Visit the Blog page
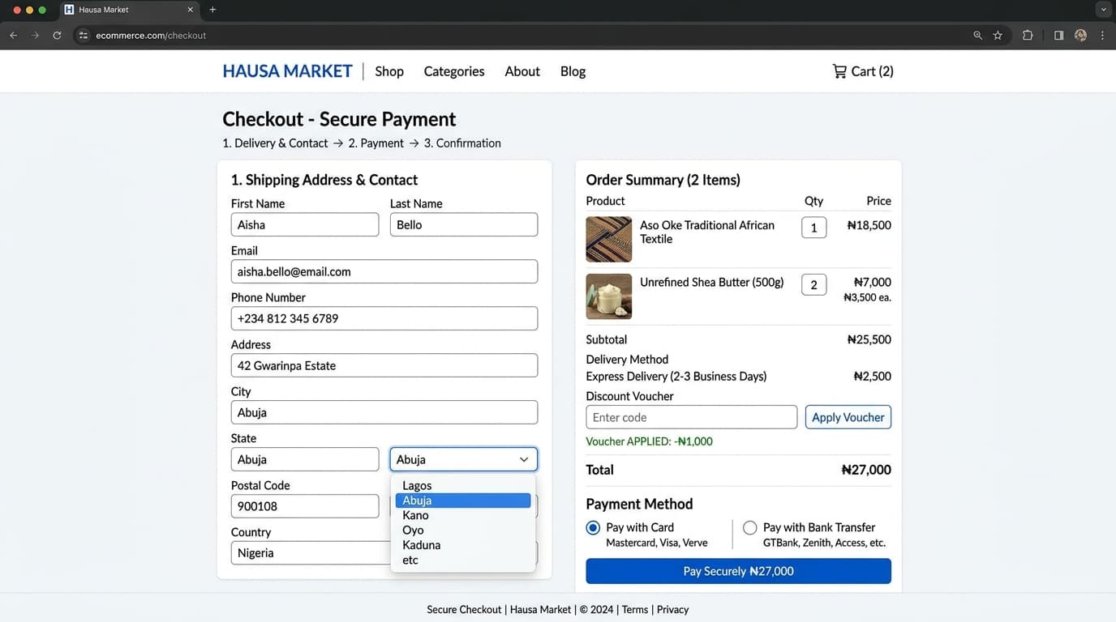Viewport: 1116px width, 622px height. [x=573, y=71]
